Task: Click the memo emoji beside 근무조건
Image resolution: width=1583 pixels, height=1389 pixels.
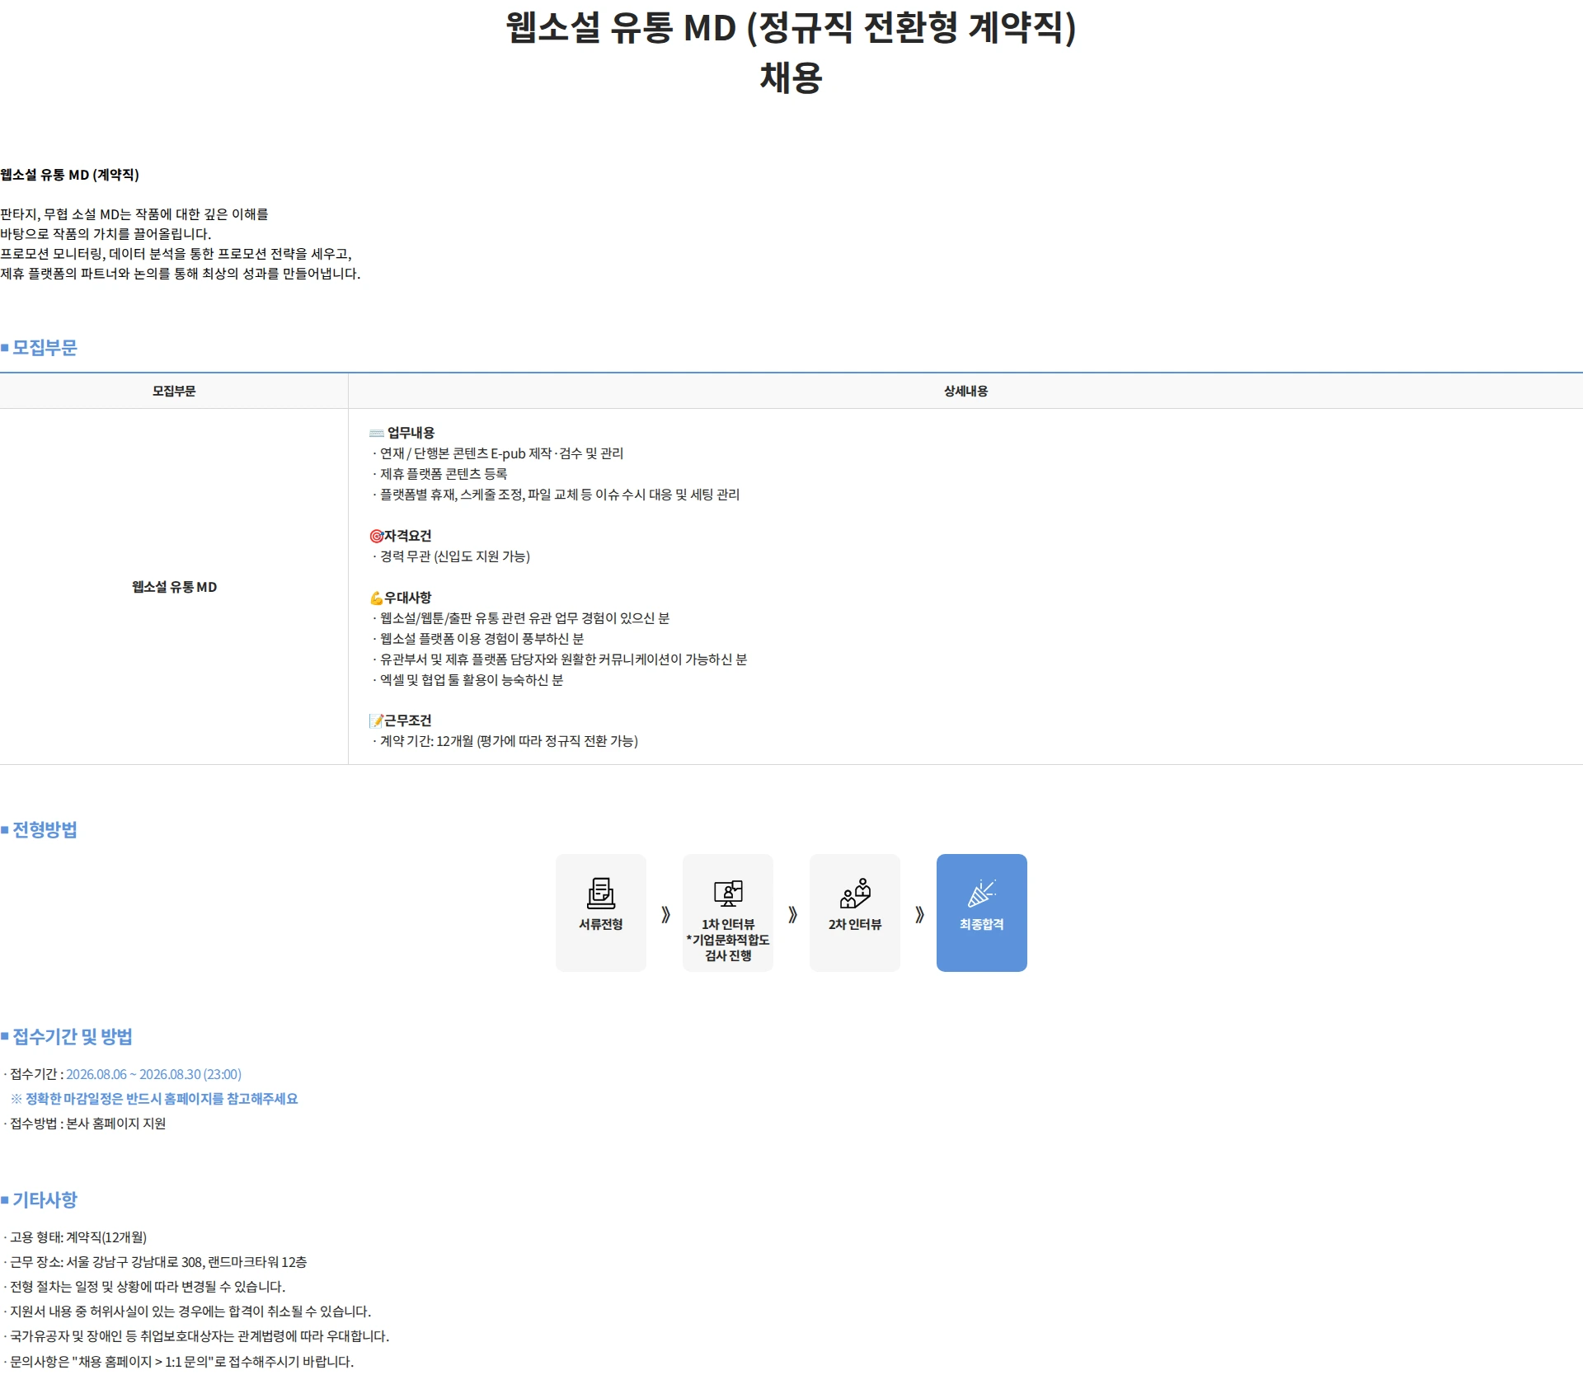Action: coord(376,720)
